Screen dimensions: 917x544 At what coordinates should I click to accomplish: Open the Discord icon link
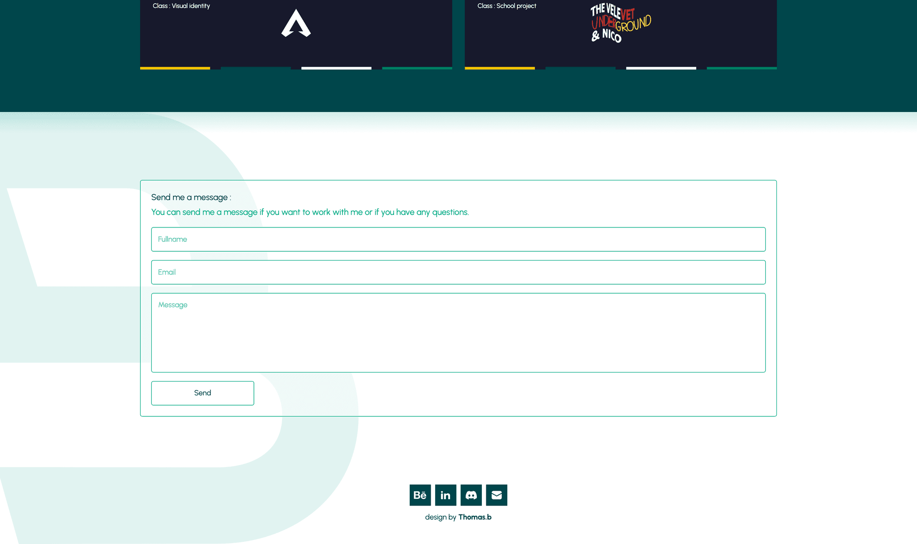click(471, 495)
